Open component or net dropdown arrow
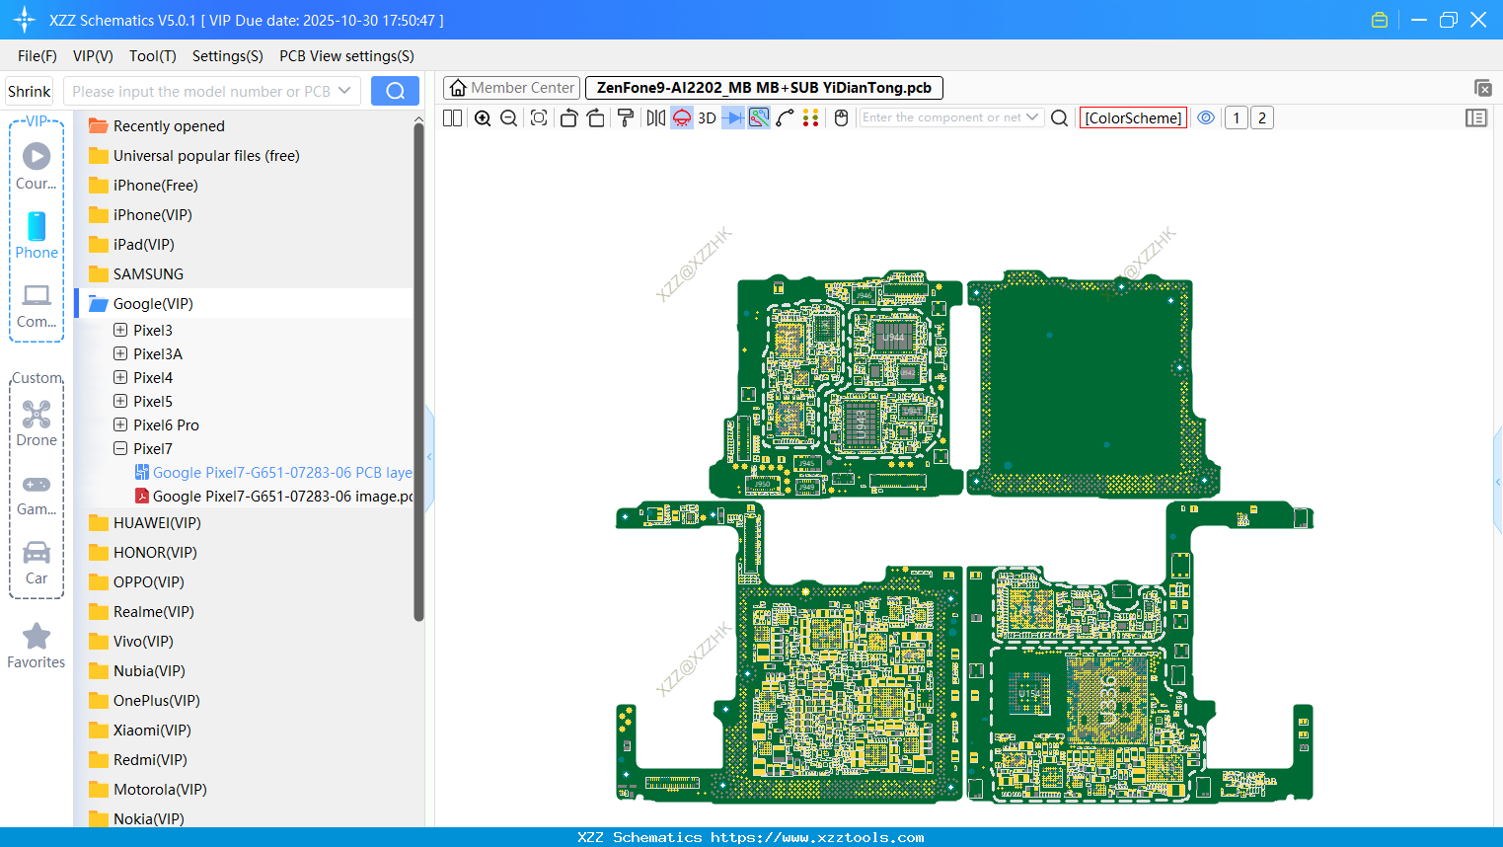Viewport: 1503px width, 847px height. [x=1032, y=117]
